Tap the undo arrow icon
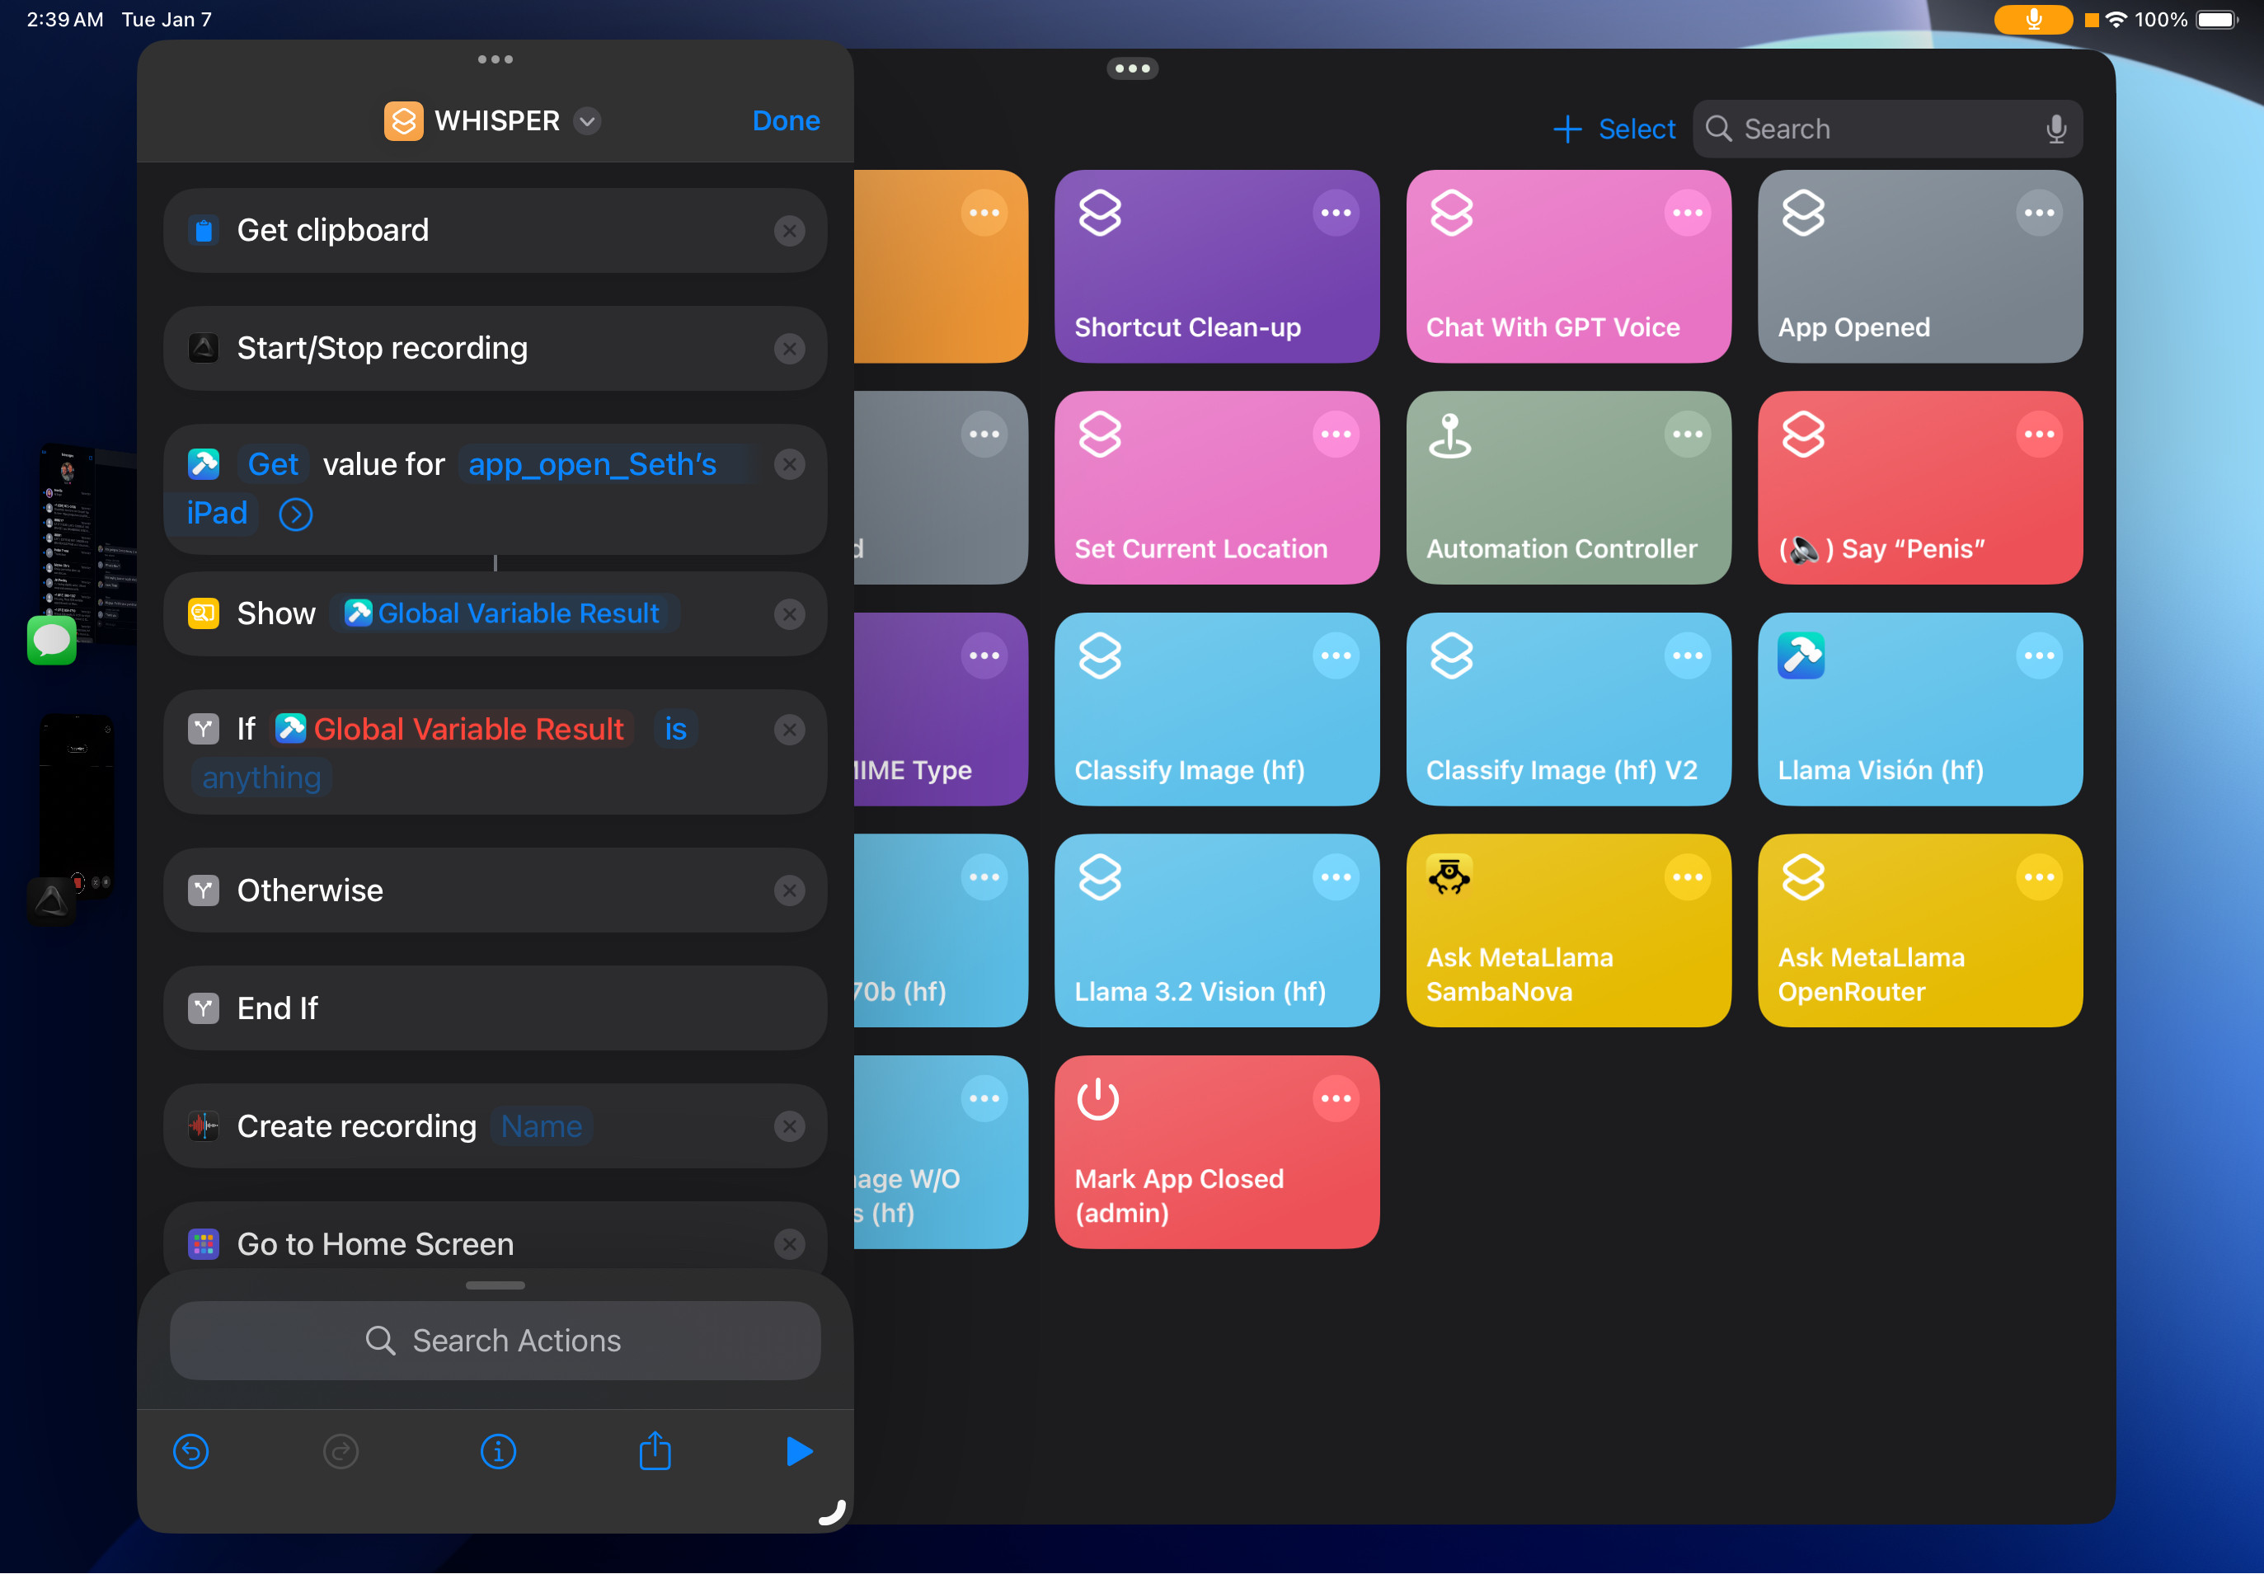Screen dimensions: 2264x1574 click(190, 1450)
